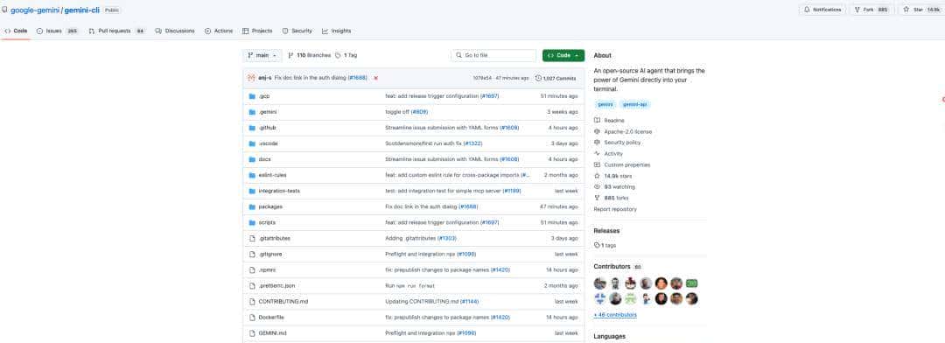The height and width of the screenshot is (343, 945).
Task: Open the Security tab
Action: point(297,31)
